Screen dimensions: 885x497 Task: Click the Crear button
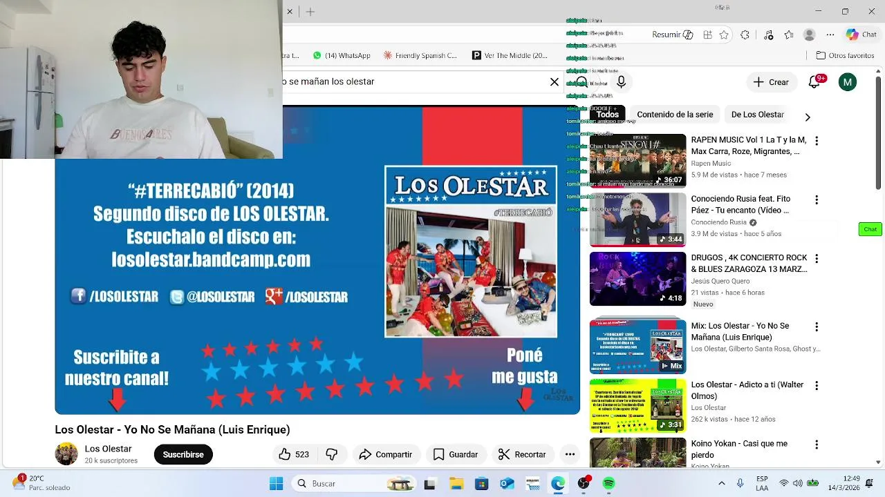(771, 82)
